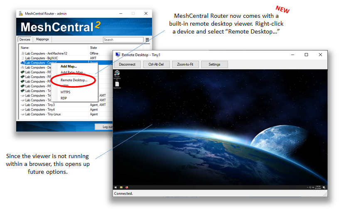
Task: Open the surveillance app shortcut on the remote desktop
Action: coord(117,75)
